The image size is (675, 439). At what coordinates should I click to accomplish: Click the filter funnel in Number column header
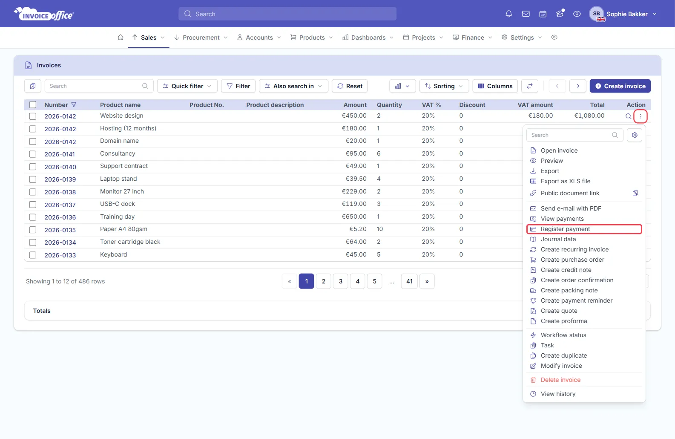[x=74, y=105]
